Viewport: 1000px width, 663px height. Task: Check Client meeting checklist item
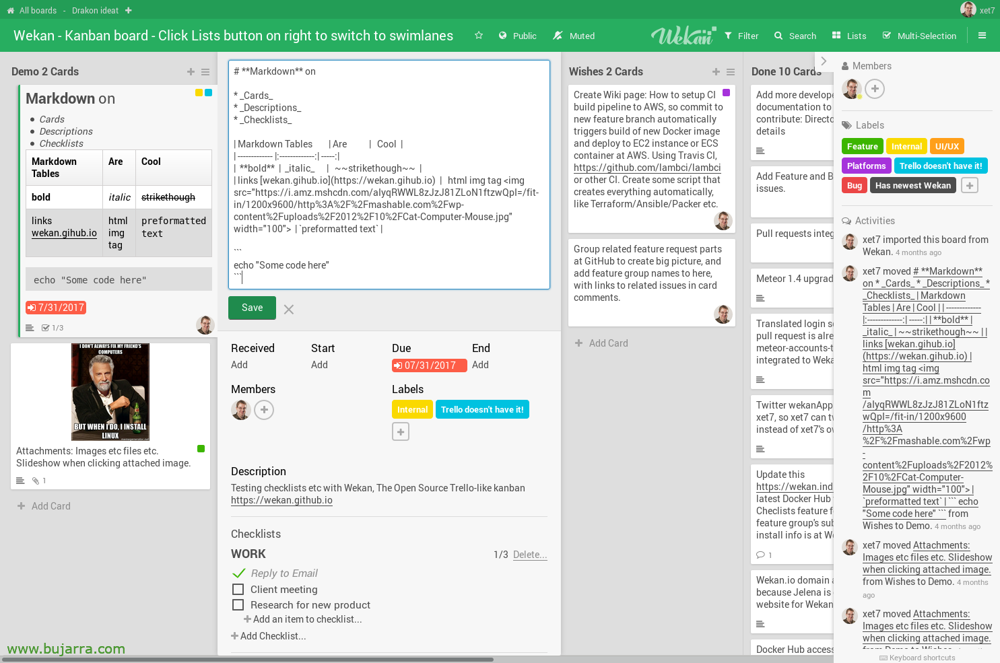point(238,590)
